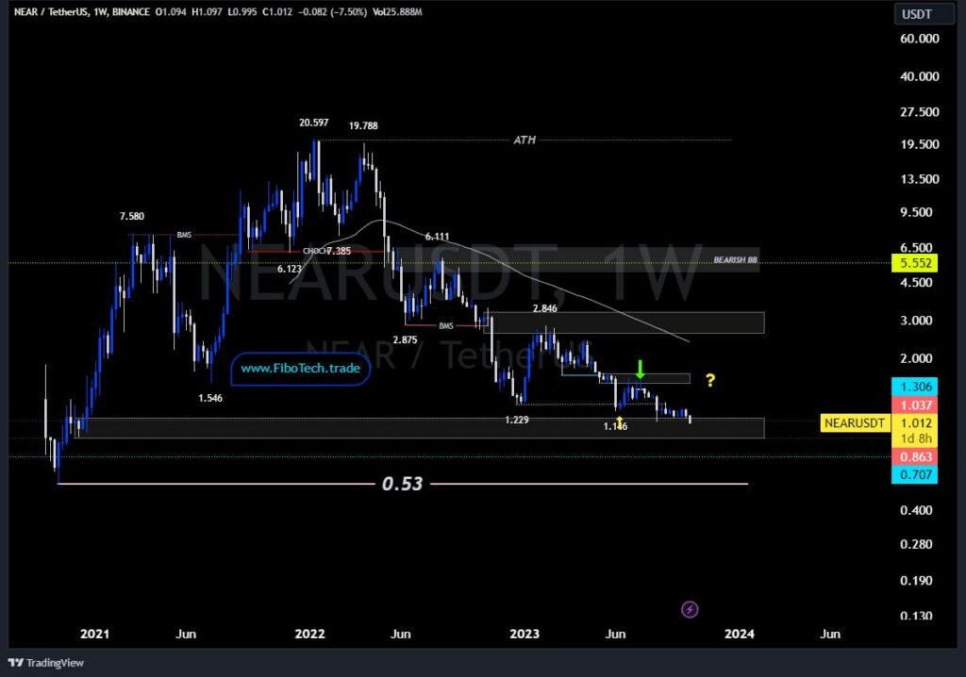Click the 2.846 price annotation
The image size is (966, 677).
coord(544,308)
